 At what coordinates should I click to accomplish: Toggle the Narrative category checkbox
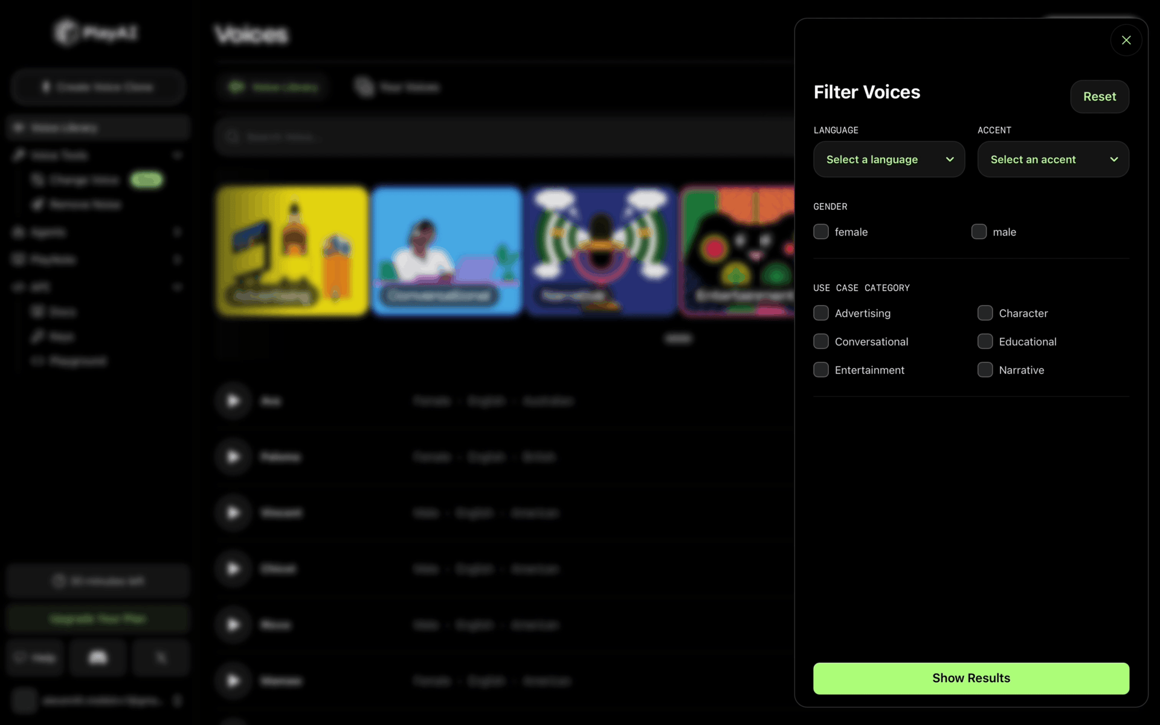tap(985, 370)
